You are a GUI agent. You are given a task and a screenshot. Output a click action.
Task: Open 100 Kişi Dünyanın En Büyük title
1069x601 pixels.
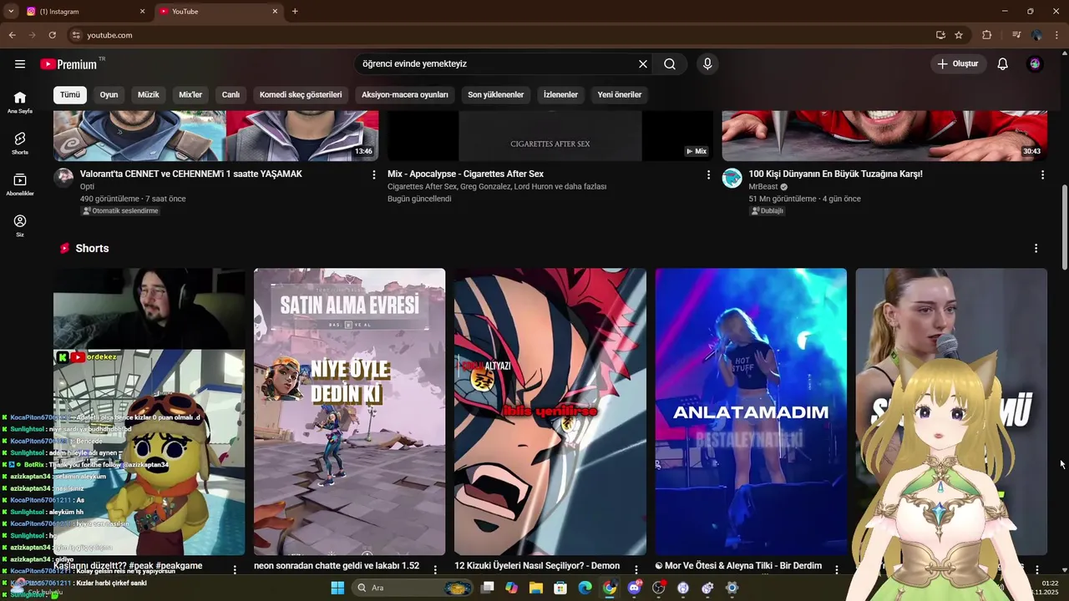(x=835, y=174)
